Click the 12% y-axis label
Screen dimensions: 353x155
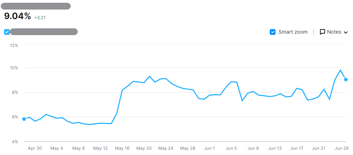pos(14,45)
